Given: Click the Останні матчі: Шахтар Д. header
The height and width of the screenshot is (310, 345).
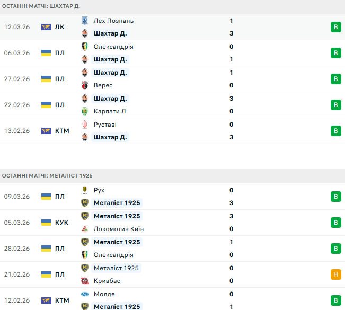Looking at the screenshot, I should point(41,6).
